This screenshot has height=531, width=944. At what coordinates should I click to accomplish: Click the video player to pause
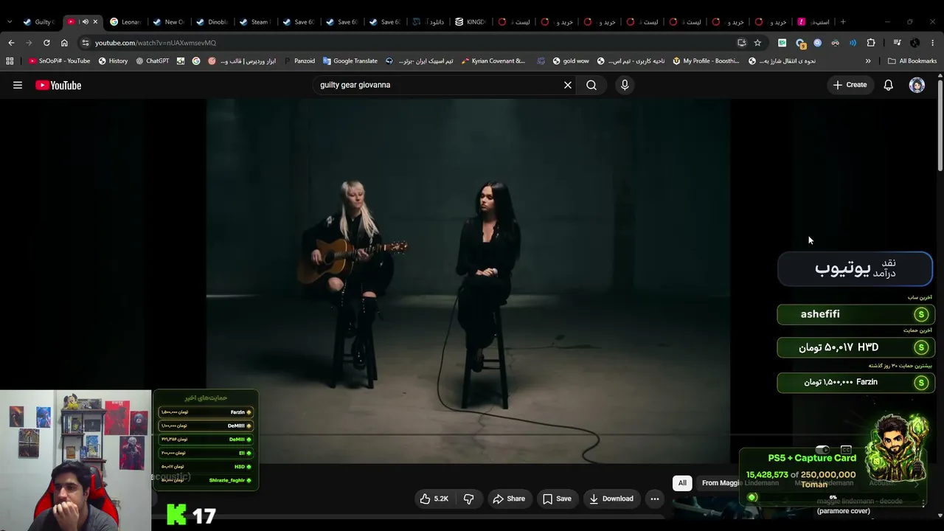point(468,280)
